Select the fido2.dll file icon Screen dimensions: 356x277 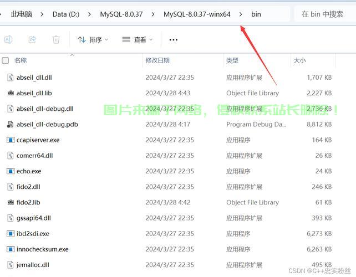point(11,187)
